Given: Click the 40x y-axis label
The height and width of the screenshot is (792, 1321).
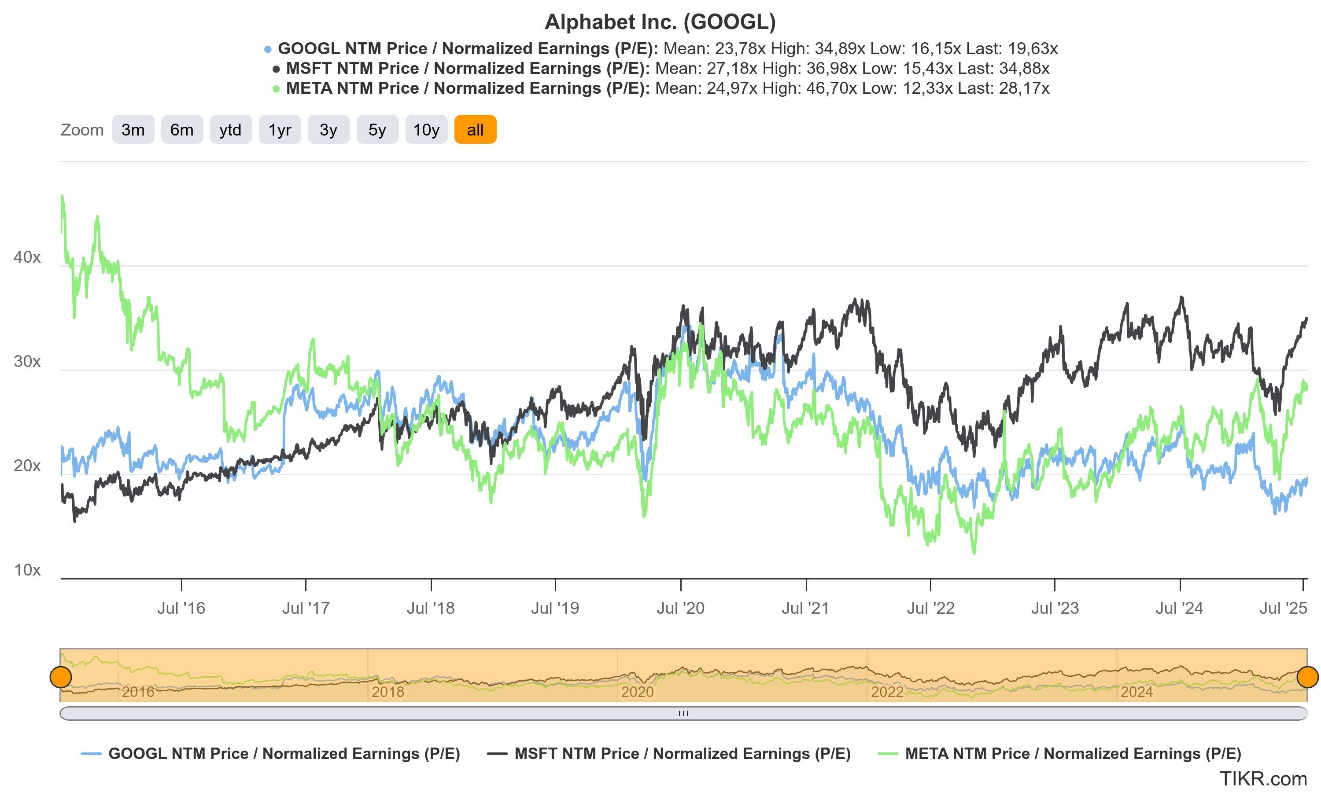Looking at the screenshot, I should tap(27, 257).
